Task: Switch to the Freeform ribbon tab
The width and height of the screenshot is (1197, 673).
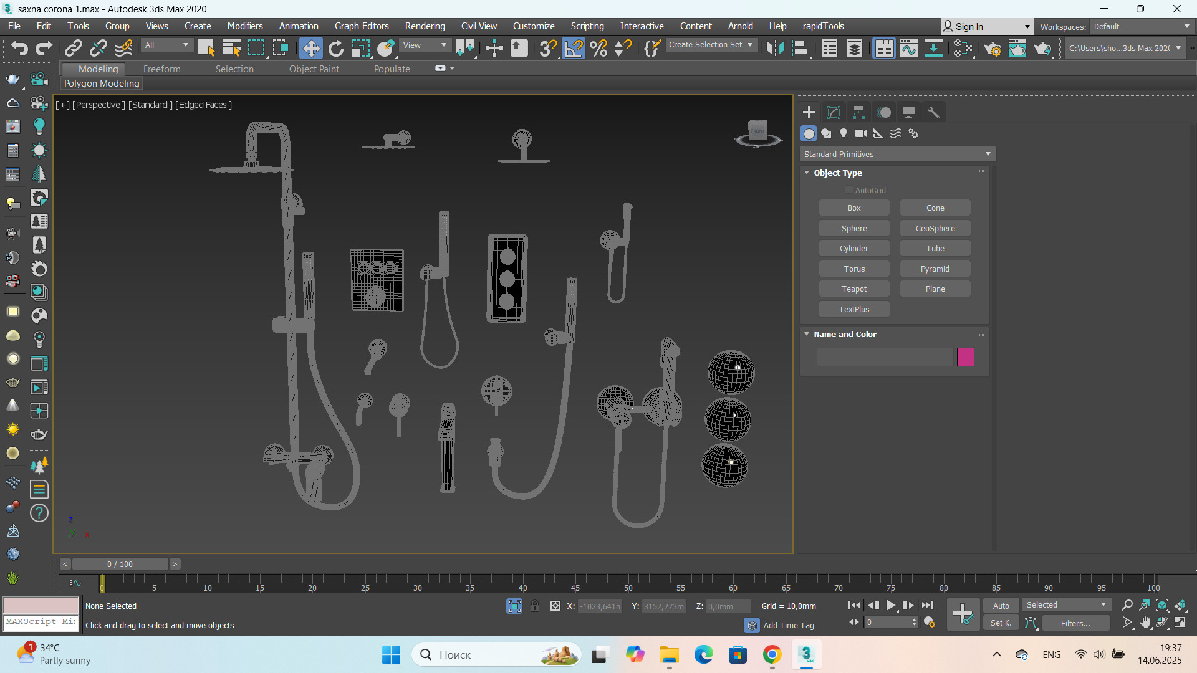Action: click(x=162, y=69)
